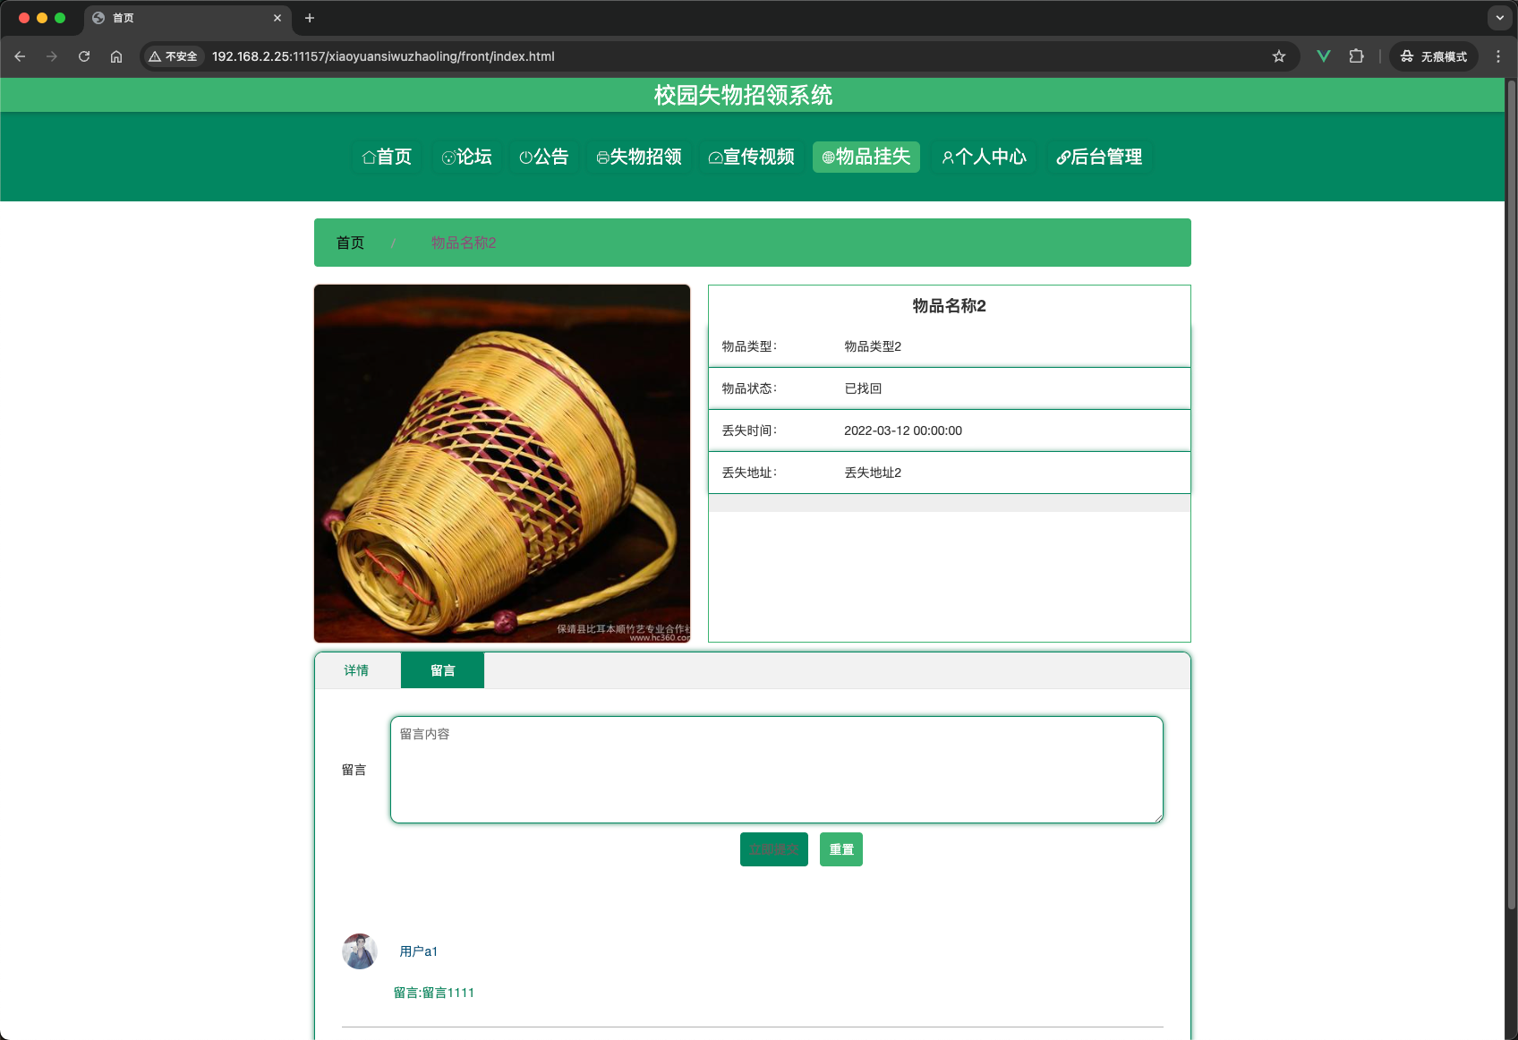Click the macOS yellow minimize button
Screen dimensions: 1518x1040
click(42, 18)
